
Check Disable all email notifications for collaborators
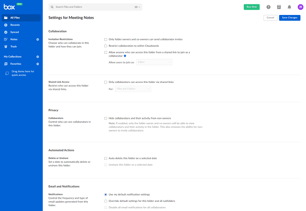[106, 208]
